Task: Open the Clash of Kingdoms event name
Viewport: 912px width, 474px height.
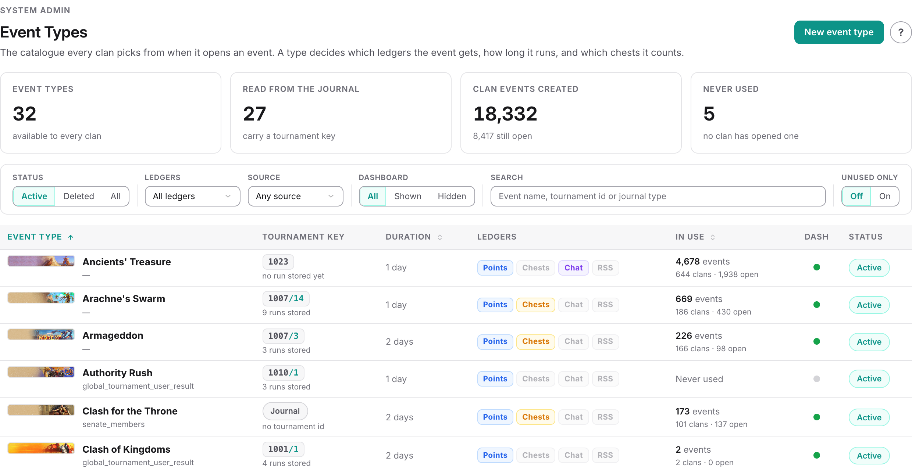Action: point(126,449)
